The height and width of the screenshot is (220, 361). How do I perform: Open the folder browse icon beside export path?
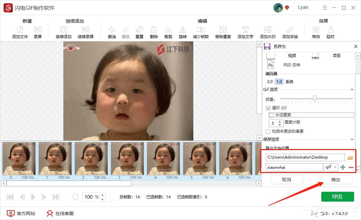[x=350, y=157]
